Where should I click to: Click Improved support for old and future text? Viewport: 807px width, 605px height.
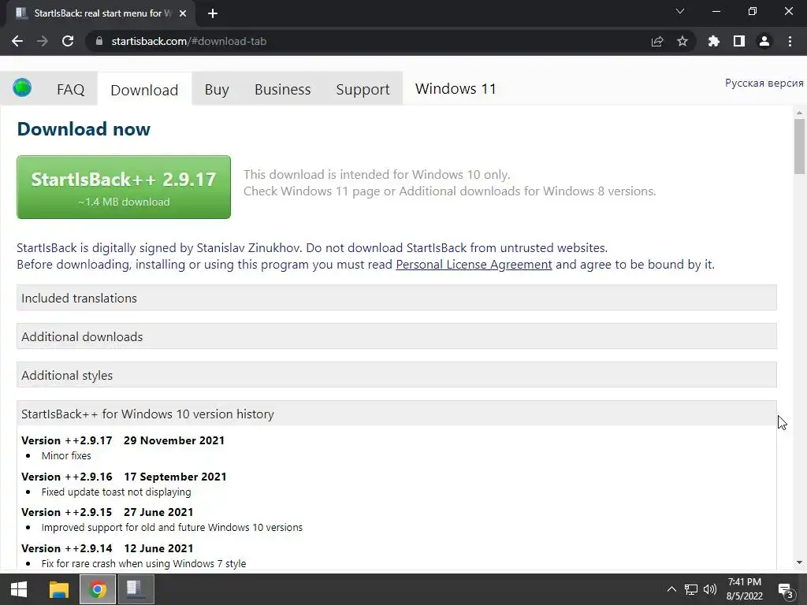tap(172, 528)
